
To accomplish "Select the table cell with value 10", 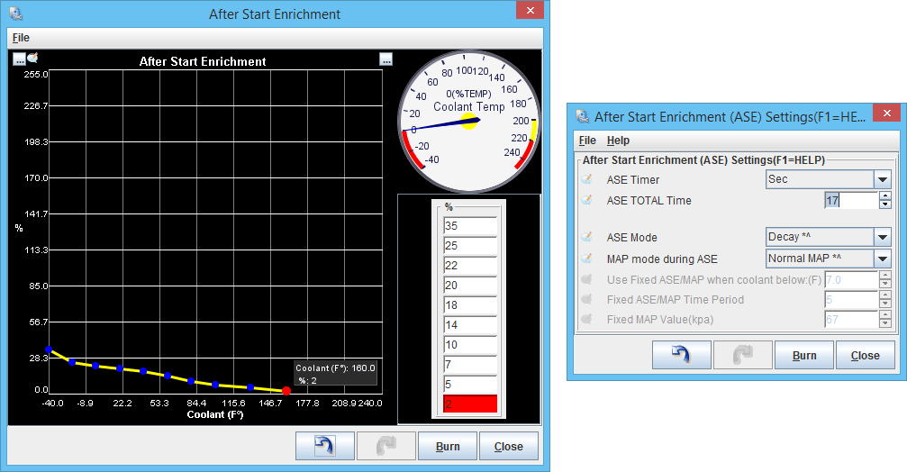I will tap(470, 344).
